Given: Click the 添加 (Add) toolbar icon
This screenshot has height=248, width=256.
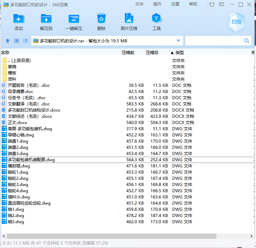Looking at the screenshot, I should (x=18, y=19).
